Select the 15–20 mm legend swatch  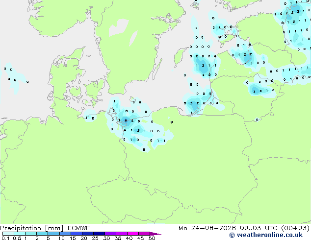click(76, 234)
